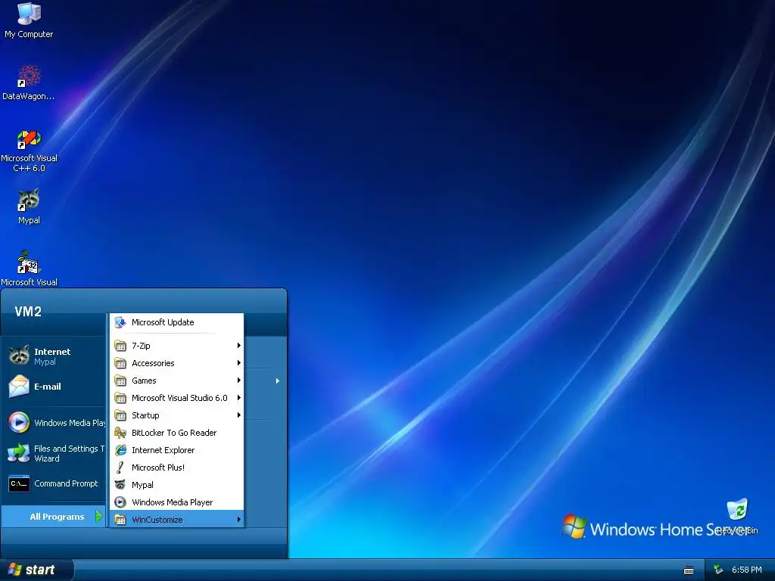Select the Microsoft Visual desktop shortcut above the start menu

[29, 263]
